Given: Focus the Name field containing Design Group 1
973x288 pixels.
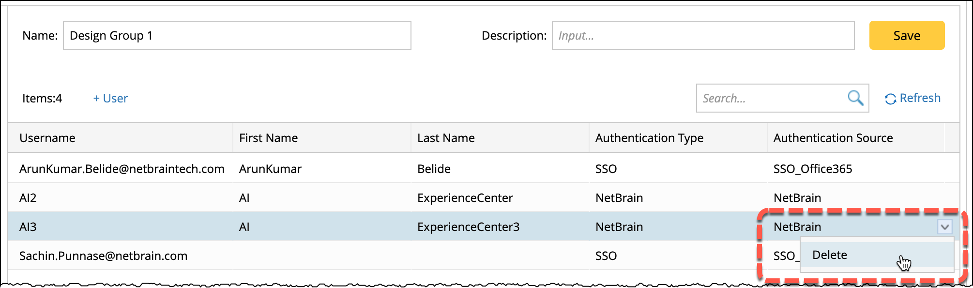Looking at the screenshot, I should click(237, 35).
